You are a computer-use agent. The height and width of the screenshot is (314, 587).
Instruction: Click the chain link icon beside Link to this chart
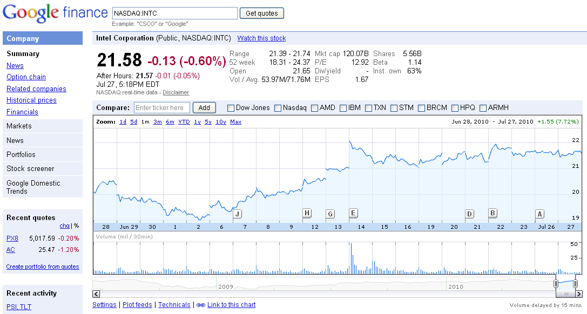pos(201,305)
